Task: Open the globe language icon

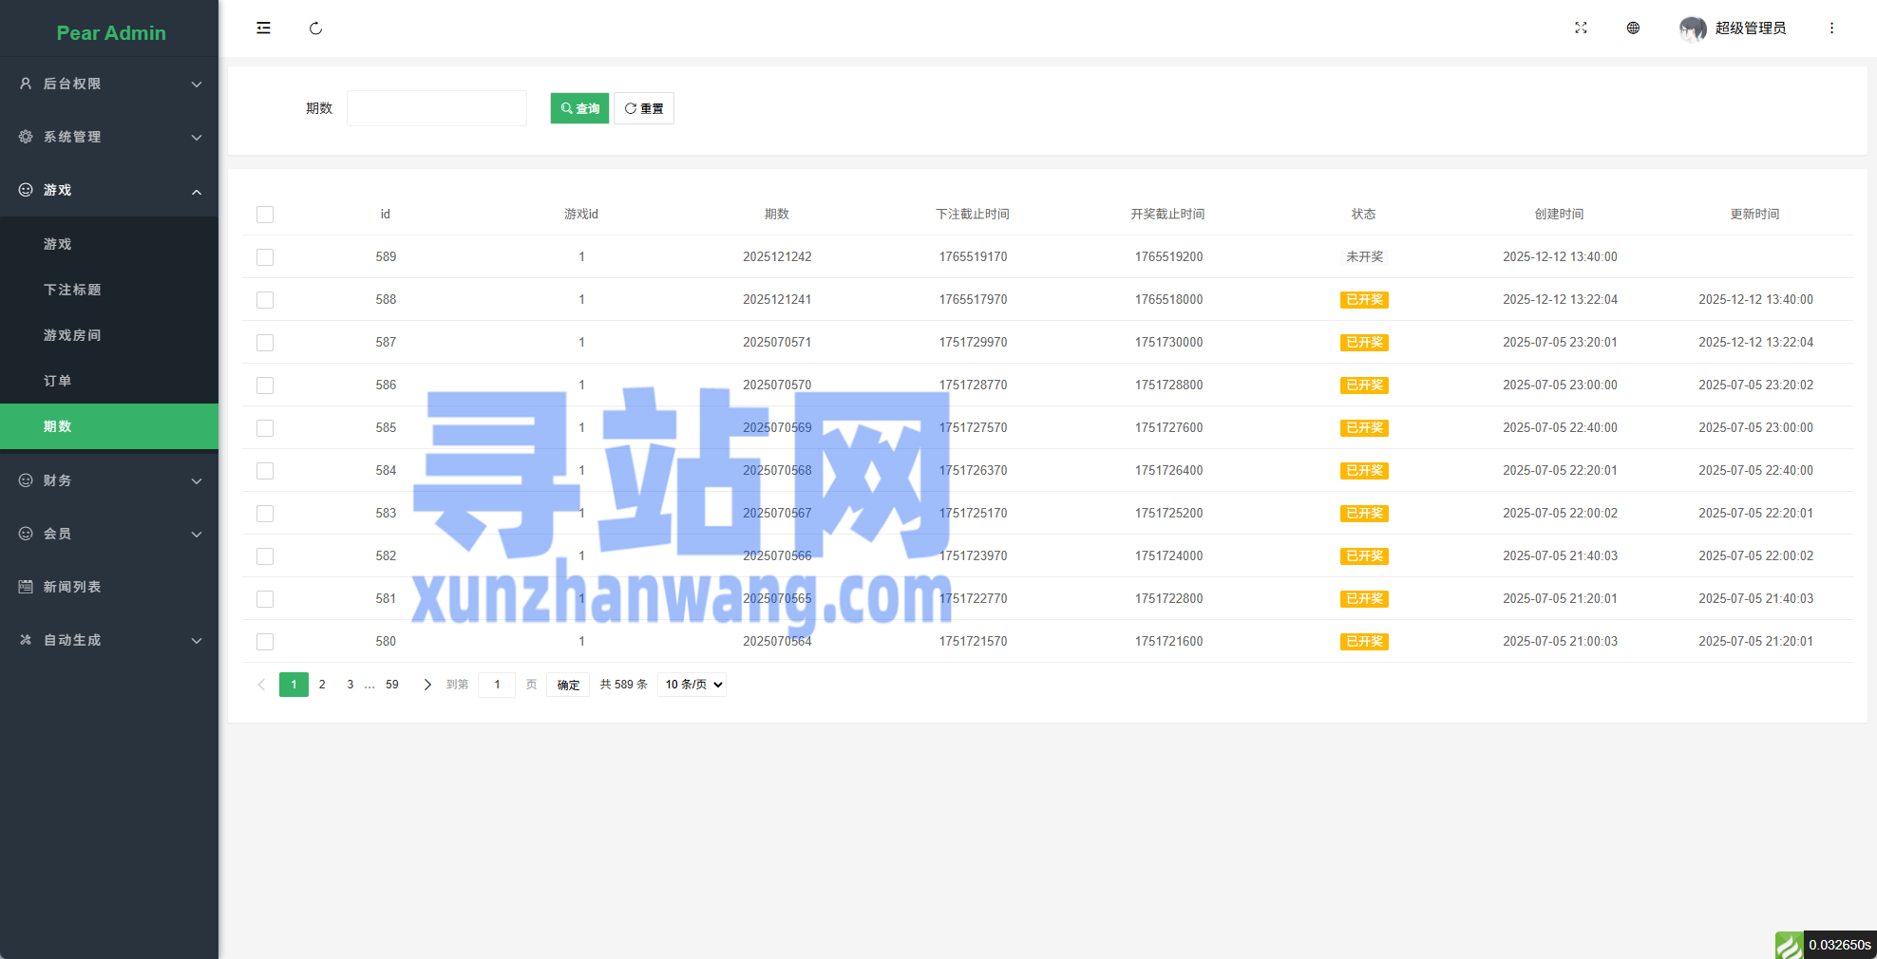Action: tap(1633, 28)
